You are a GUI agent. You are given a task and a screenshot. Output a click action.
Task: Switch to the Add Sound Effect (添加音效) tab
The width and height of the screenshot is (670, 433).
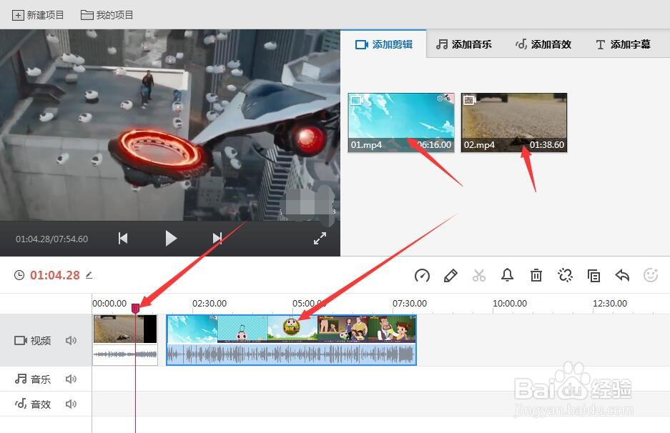coord(543,44)
